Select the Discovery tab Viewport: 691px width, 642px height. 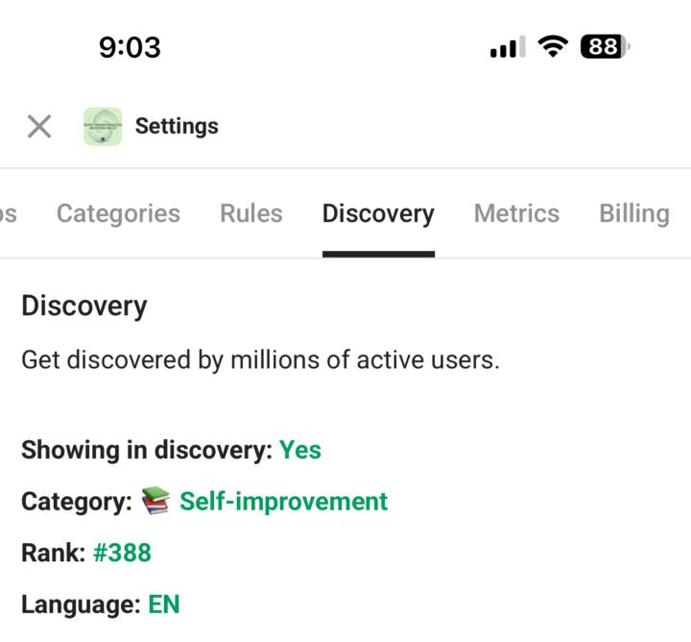pyautogui.click(x=378, y=213)
